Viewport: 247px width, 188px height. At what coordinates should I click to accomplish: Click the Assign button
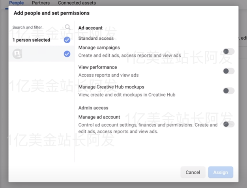point(221,172)
